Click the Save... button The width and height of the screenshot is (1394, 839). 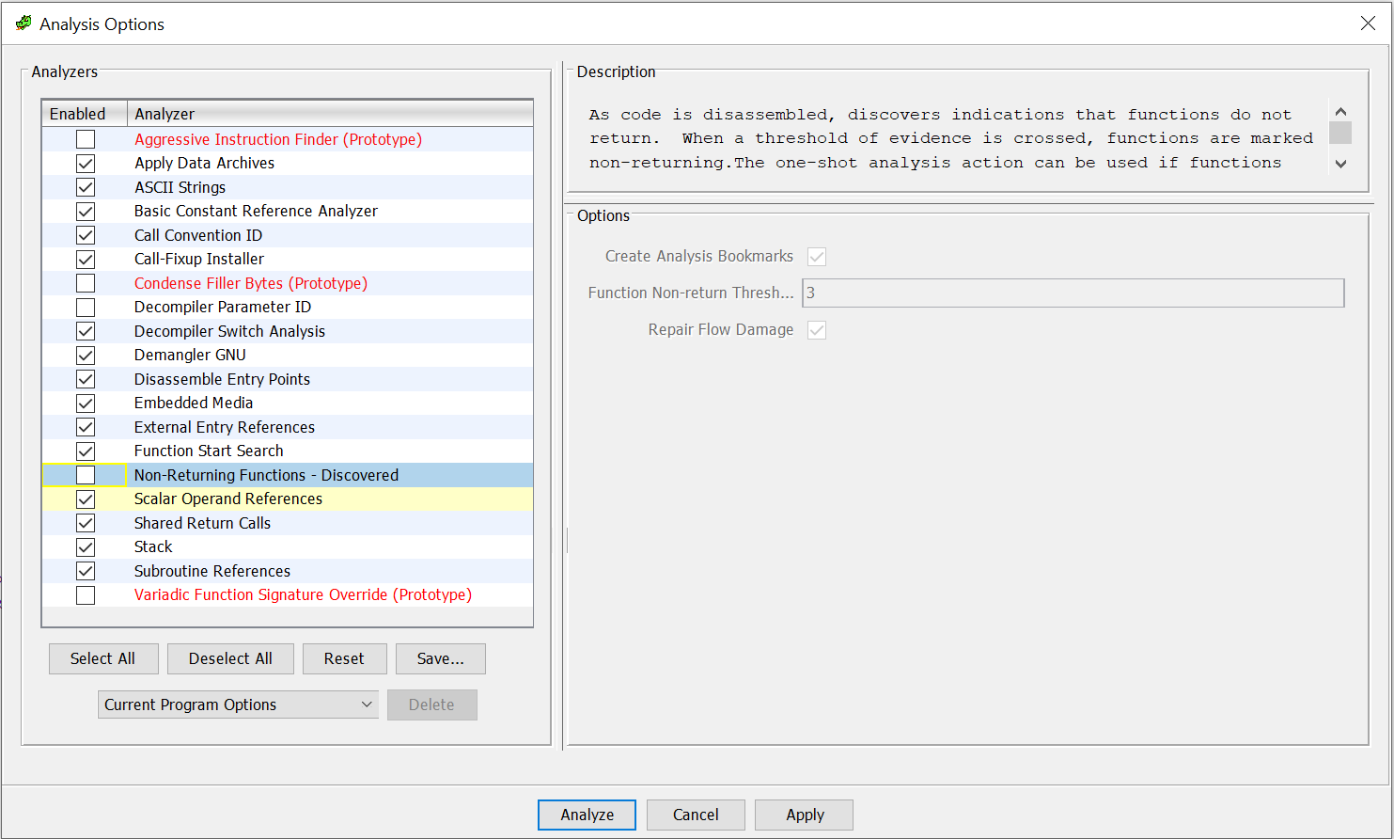[x=440, y=658]
